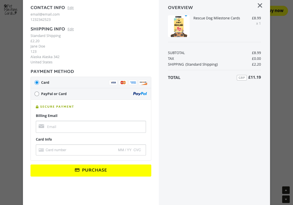
Task: Click the Pet Milestone Cards logo
Action: point(11,10)
